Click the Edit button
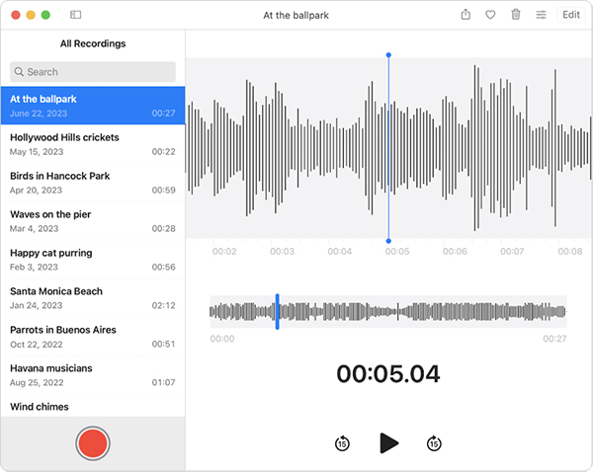This screenshot has width=593, height=472. pyautogui.click(x=571, y=15)
